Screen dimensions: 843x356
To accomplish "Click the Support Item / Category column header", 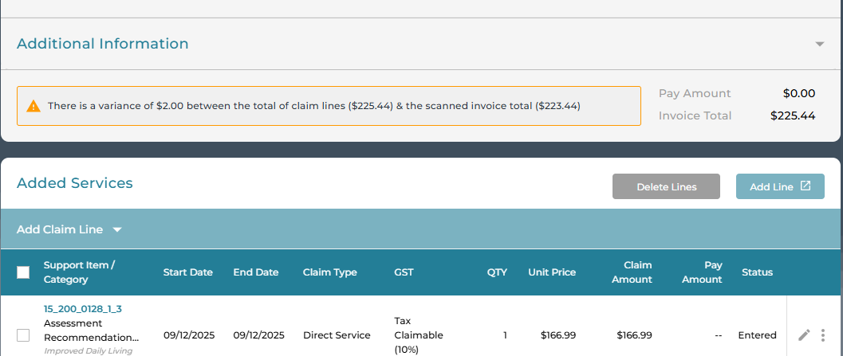I will [x=79, y=272].
